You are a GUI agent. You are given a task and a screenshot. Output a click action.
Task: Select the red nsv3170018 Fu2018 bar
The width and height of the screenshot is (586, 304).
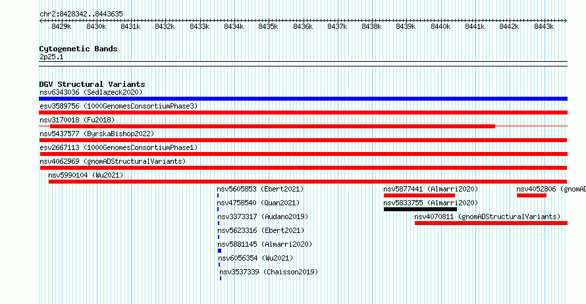[x=273, y=126]
